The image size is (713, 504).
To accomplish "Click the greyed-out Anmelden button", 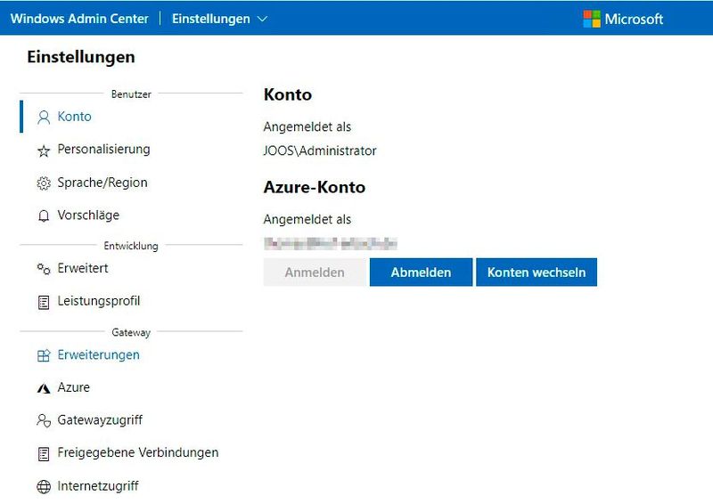I will (315, 272).
